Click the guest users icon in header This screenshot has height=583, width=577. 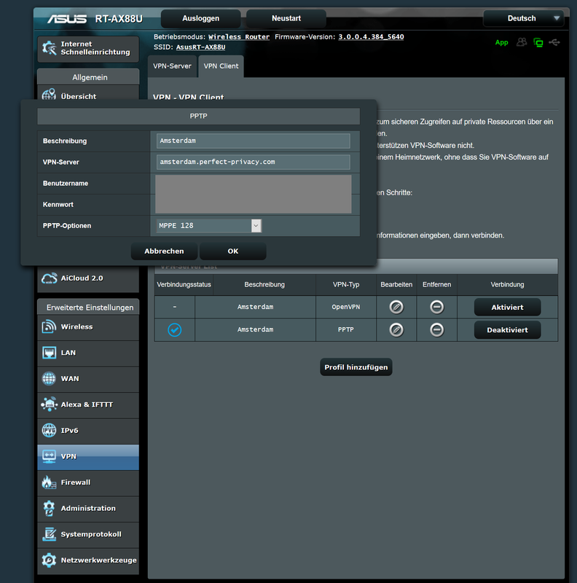[x=522, y=42]
